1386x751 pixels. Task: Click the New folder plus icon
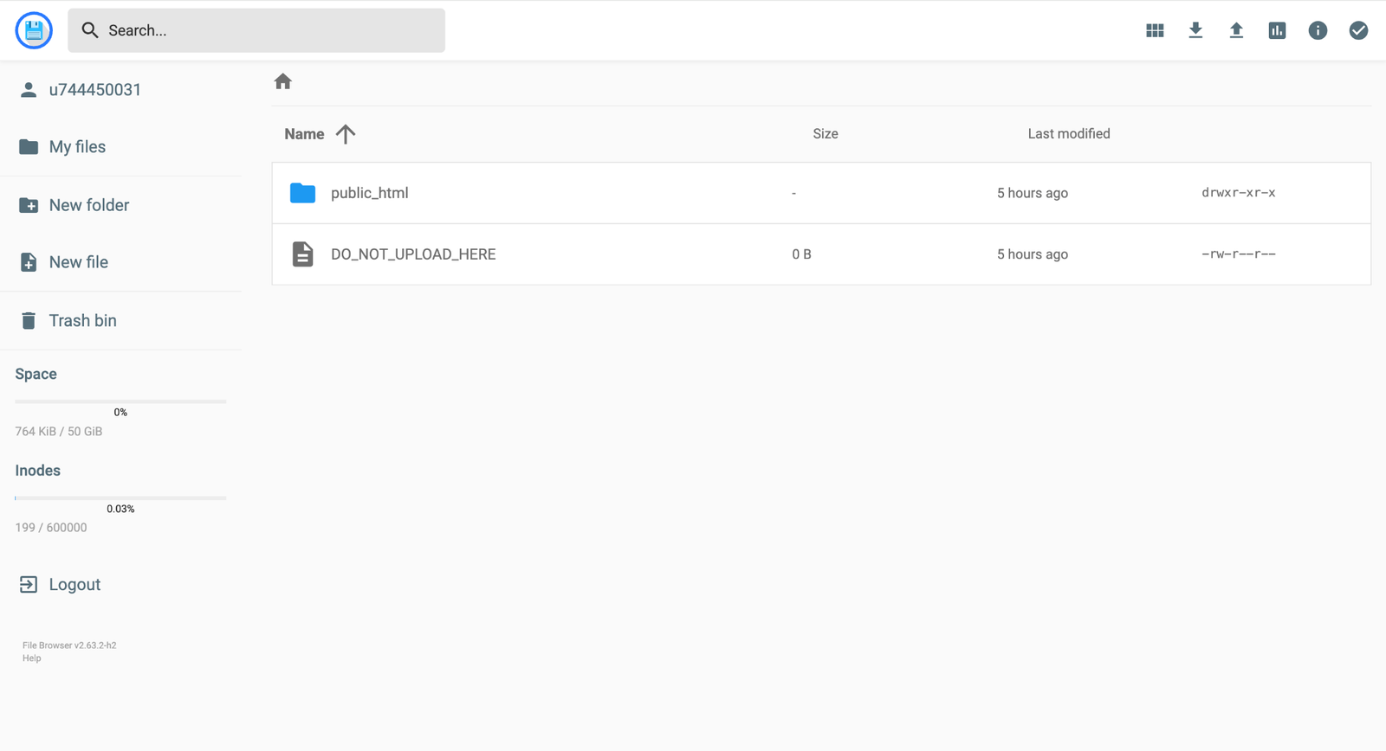point(29,205)
